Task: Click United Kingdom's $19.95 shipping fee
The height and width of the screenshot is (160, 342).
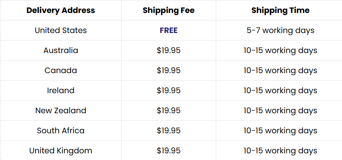Action: click(168, 151)
